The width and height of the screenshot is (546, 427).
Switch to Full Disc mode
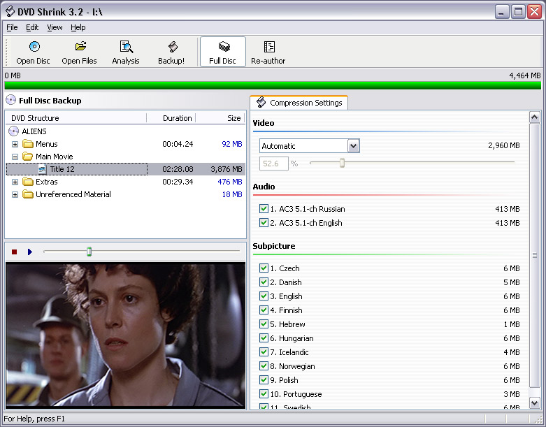(223, 52)
